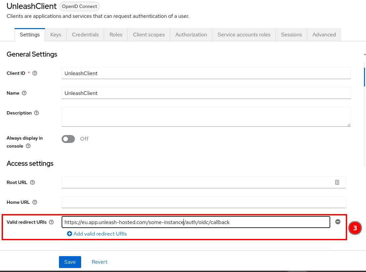Screen dimensions: 366x272
Task: Switch to the Credentials tab
Action: coord(85,34)
